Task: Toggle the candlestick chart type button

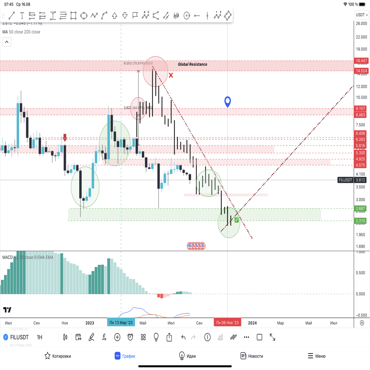Action: point(65,337)
